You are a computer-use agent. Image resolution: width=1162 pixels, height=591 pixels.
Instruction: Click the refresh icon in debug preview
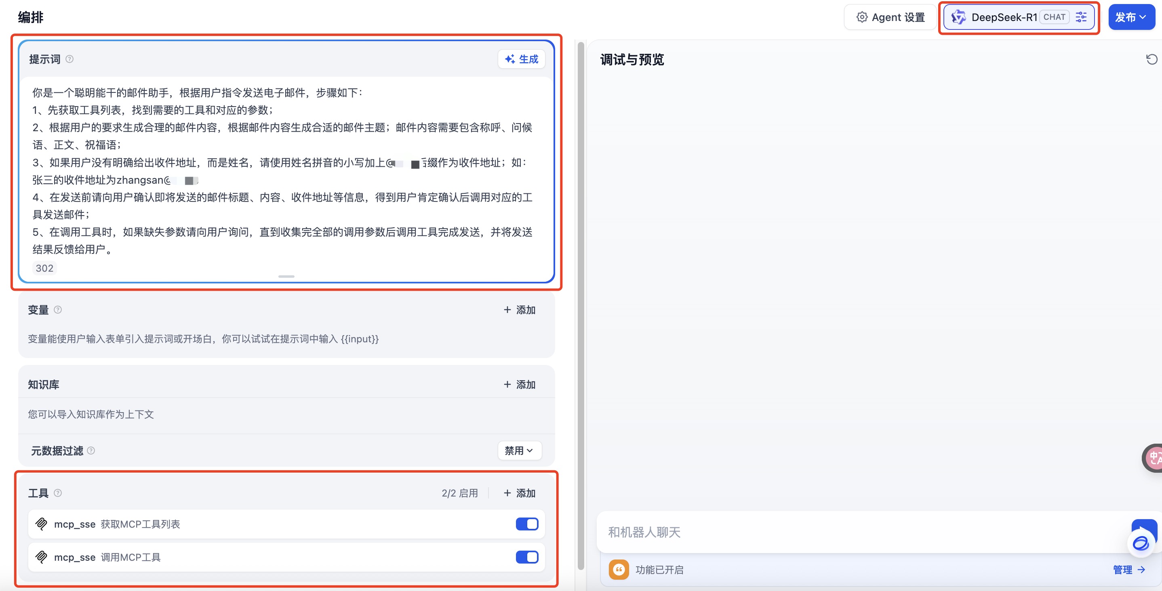point(1151,59)
